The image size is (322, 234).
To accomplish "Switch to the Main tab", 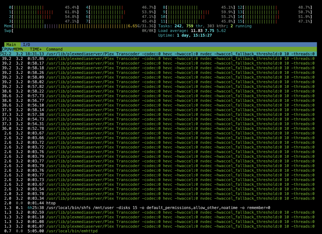I will click(x=11, y=44).
